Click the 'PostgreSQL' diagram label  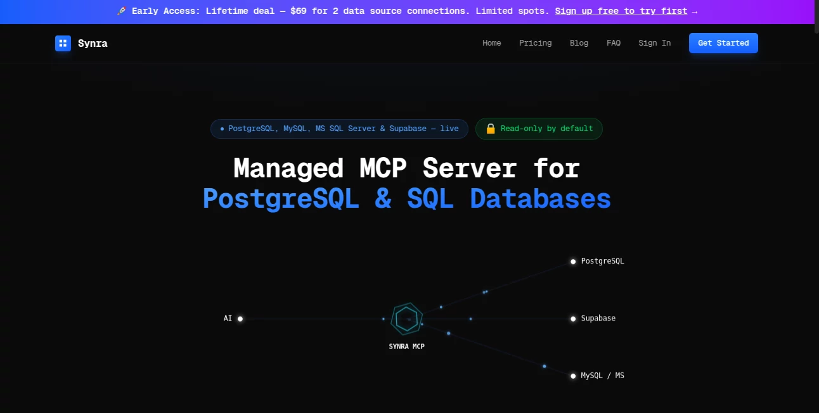602,261
